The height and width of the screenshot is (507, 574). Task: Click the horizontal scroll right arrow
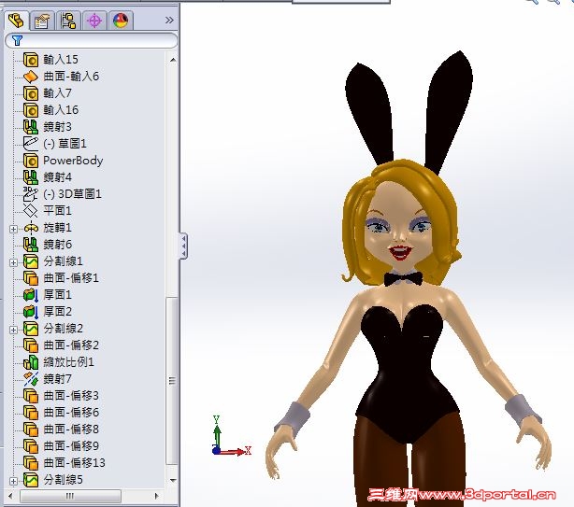click(157, 496)
